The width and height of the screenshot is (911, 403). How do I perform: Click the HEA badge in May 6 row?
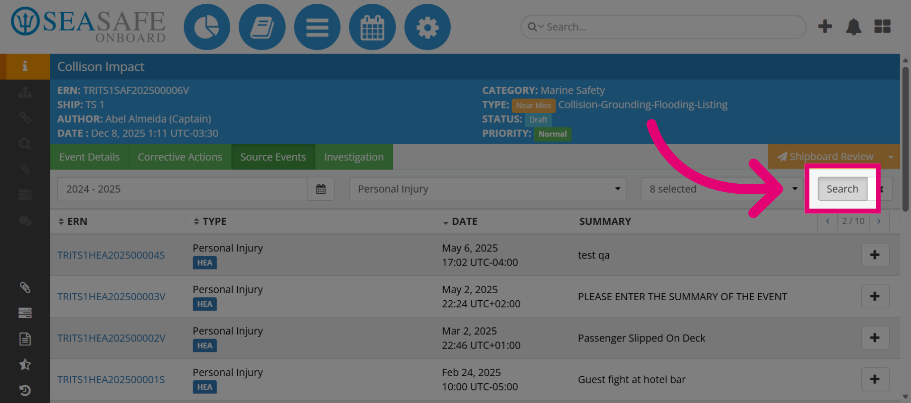point(205,263)
